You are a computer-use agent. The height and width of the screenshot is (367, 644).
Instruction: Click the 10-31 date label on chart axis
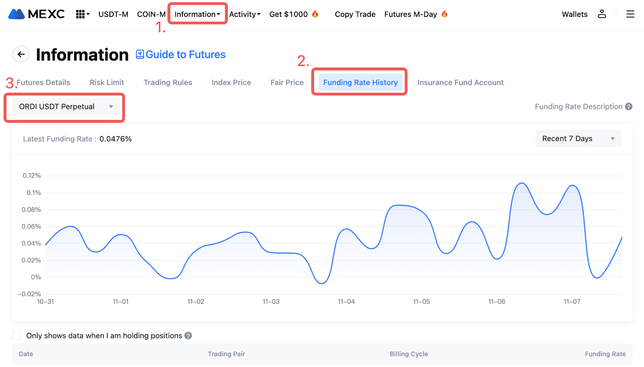click(45, 301)
